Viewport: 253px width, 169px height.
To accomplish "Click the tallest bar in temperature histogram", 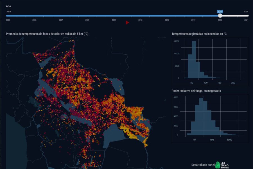I will click(194, 59).
